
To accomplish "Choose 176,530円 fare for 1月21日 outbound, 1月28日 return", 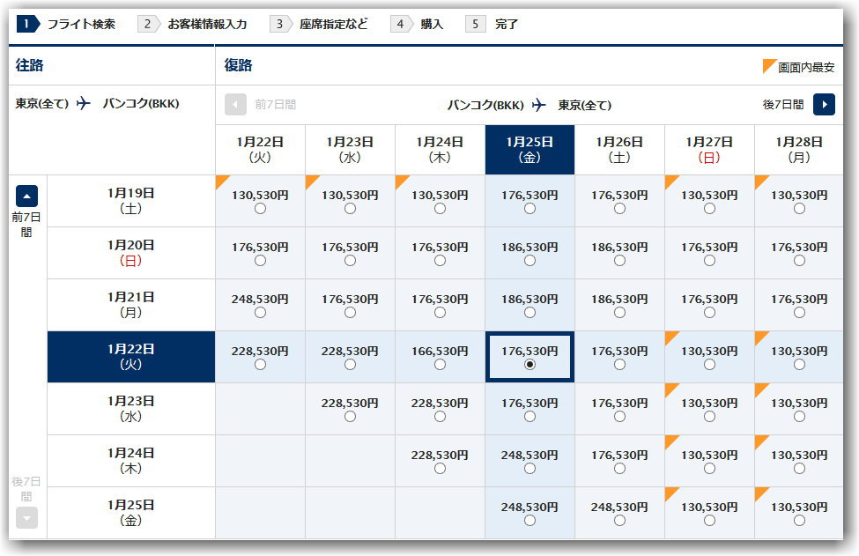I will (x=799, y=313).
